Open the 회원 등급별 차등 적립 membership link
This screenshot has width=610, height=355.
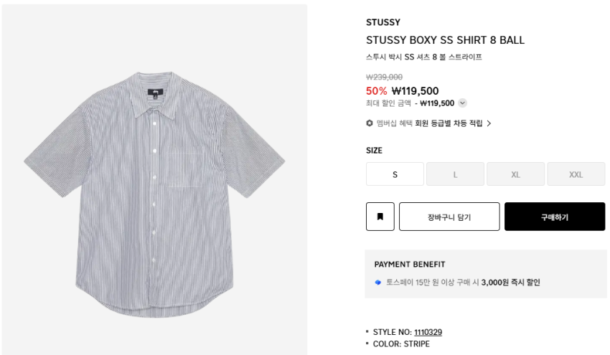[x=449, y=123]
